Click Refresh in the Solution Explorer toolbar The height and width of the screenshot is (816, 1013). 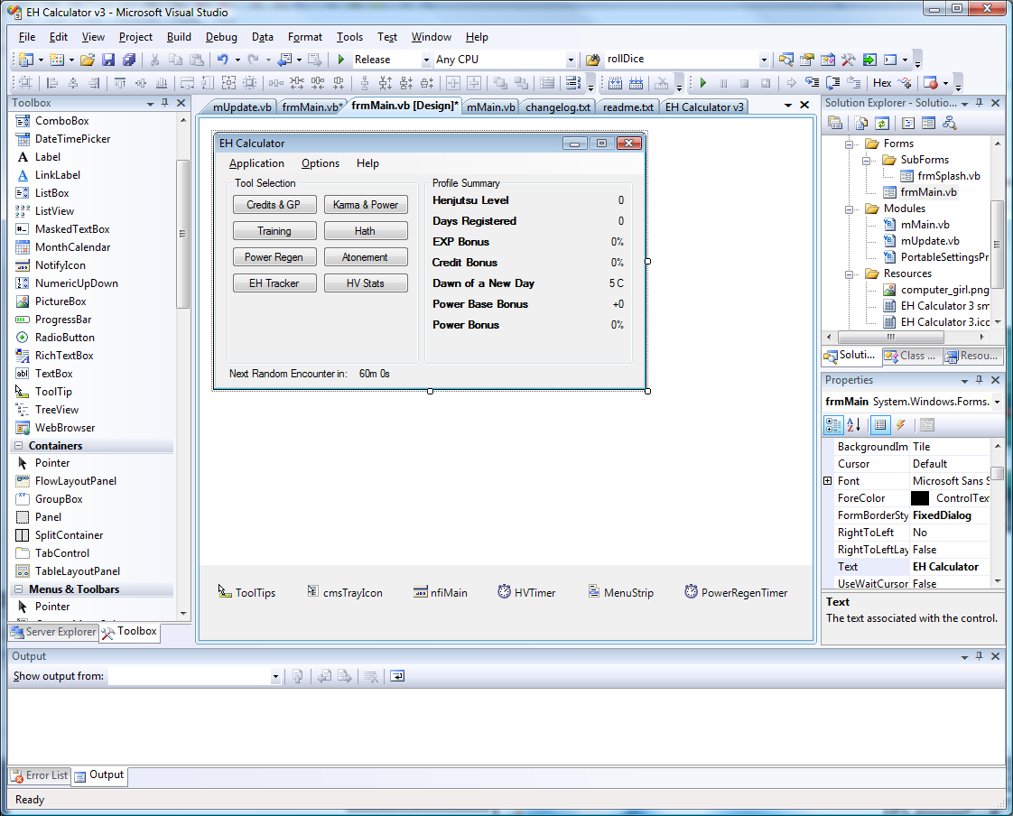coord(882,123)
